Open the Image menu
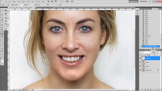This screenshot has width=162, height=91. click(14, 2)
